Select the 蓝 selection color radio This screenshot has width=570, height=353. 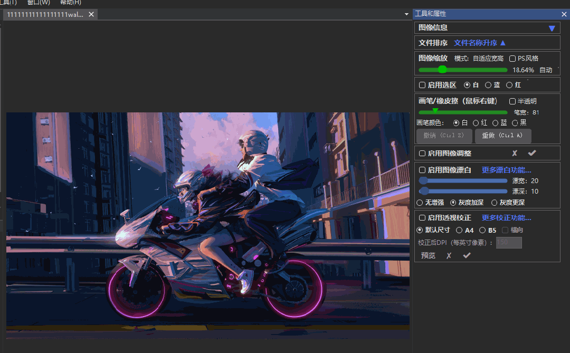(488, 85)
